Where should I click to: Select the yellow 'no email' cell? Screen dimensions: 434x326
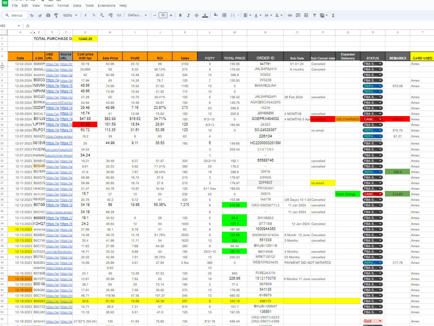coord(323,183)
